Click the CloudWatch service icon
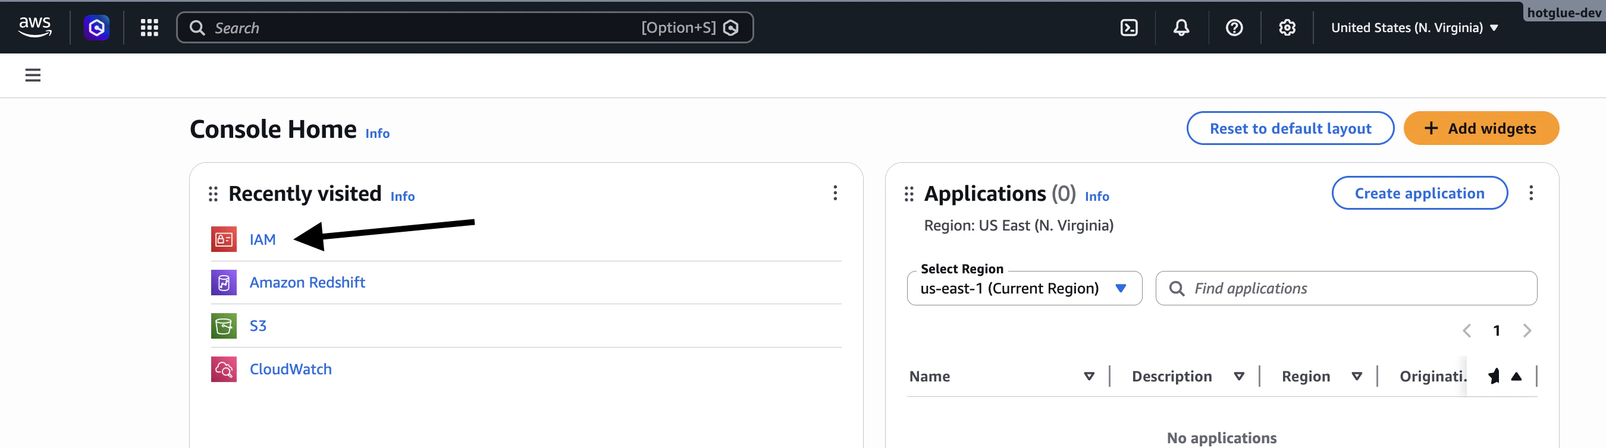Screen dimensions: 1606x448 click(x=224, y=369)
